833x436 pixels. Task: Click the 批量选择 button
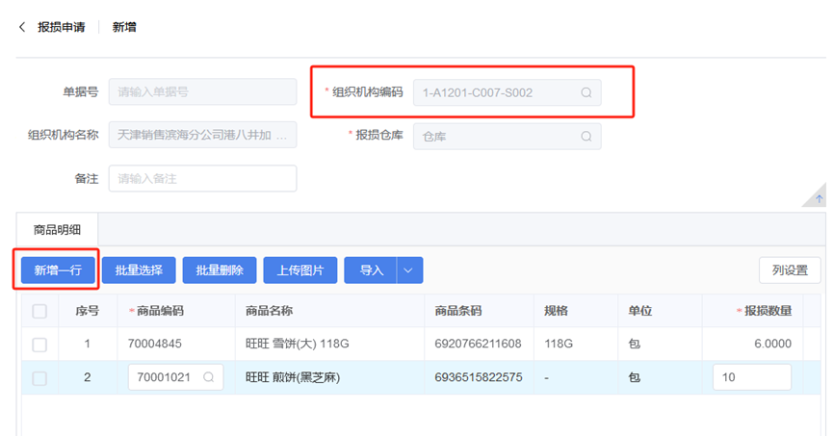pyautogui.click(x=139, y=270)
